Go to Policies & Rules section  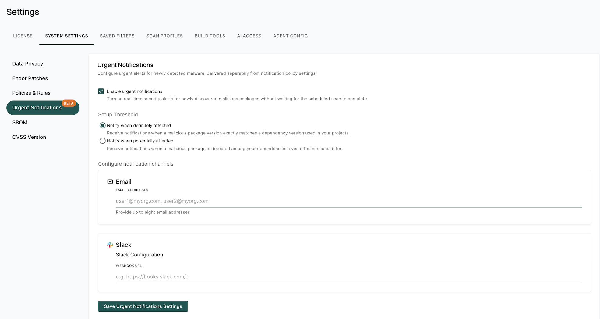click(31, 93)
